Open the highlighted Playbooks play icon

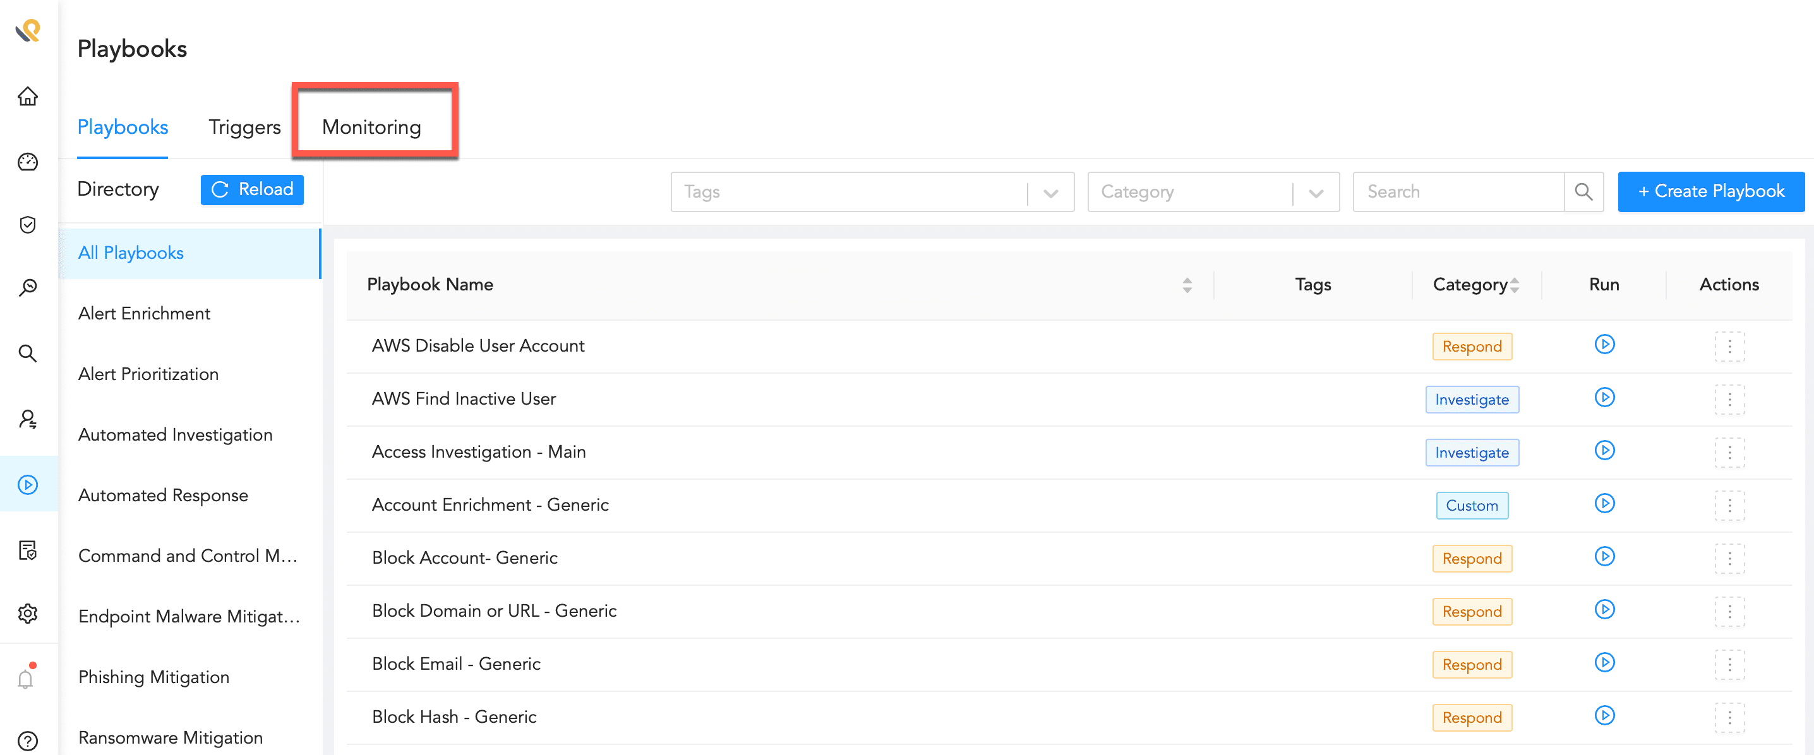[27, 484]
